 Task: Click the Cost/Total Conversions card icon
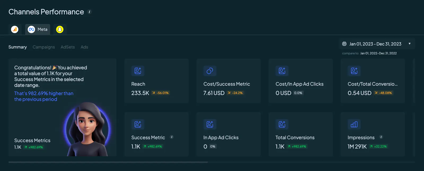(x=354, y=71)
